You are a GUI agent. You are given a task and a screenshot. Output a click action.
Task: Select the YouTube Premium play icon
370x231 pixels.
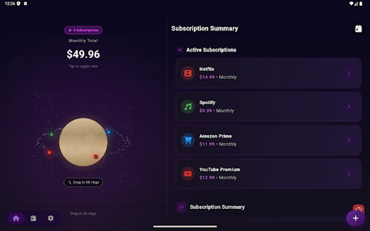(x=188, y=174)
